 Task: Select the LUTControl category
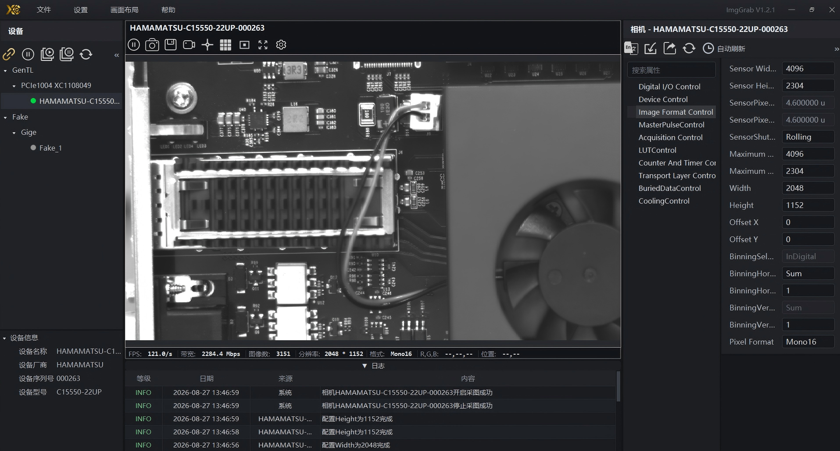[658, 150]
